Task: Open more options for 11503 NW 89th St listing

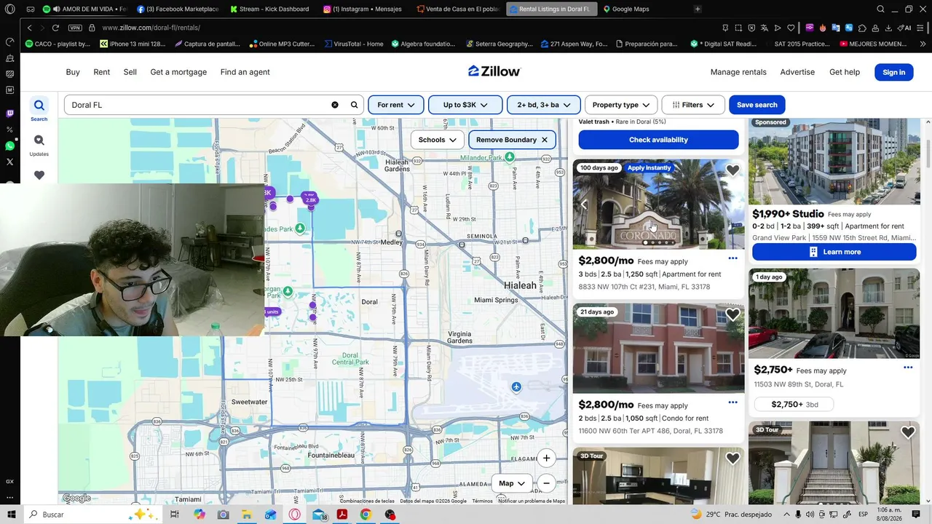Action: (908, 368)
